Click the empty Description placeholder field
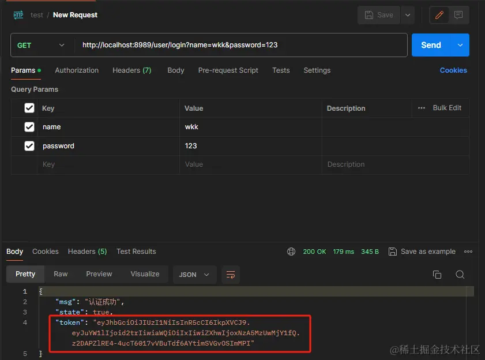The width and height of the screenshot is (485, 360). [x=395, y=164]
